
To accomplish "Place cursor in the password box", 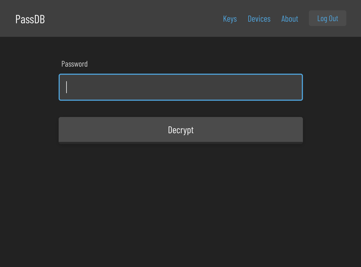I will (180, 87).
